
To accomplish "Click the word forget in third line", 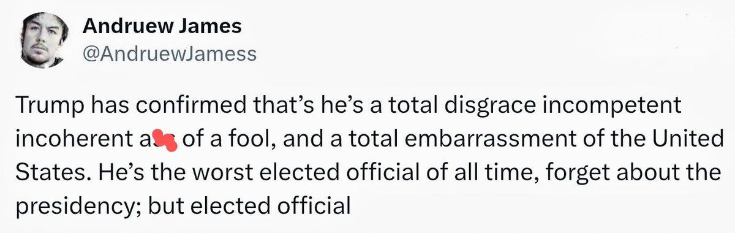I will click(521, 175).
